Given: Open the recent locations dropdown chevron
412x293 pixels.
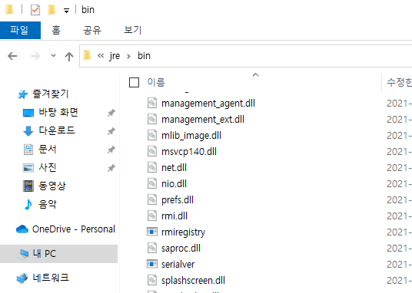Looking at the screenshot, I should click(x=53, y=56).
